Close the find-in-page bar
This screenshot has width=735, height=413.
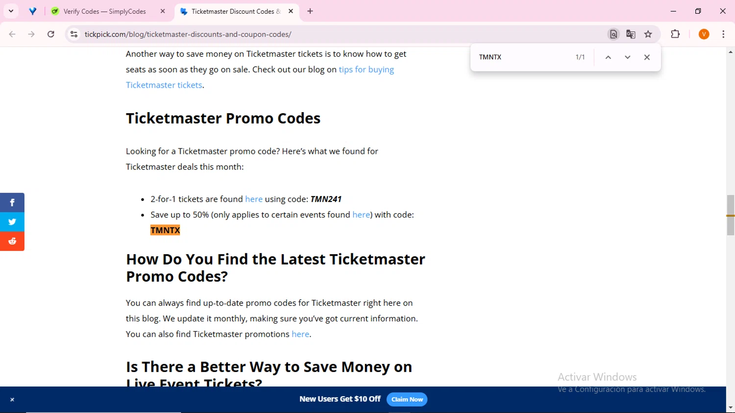click(x=647, y=57)
